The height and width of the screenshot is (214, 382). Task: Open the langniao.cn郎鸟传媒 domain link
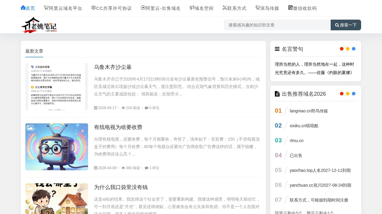point(309,111)
